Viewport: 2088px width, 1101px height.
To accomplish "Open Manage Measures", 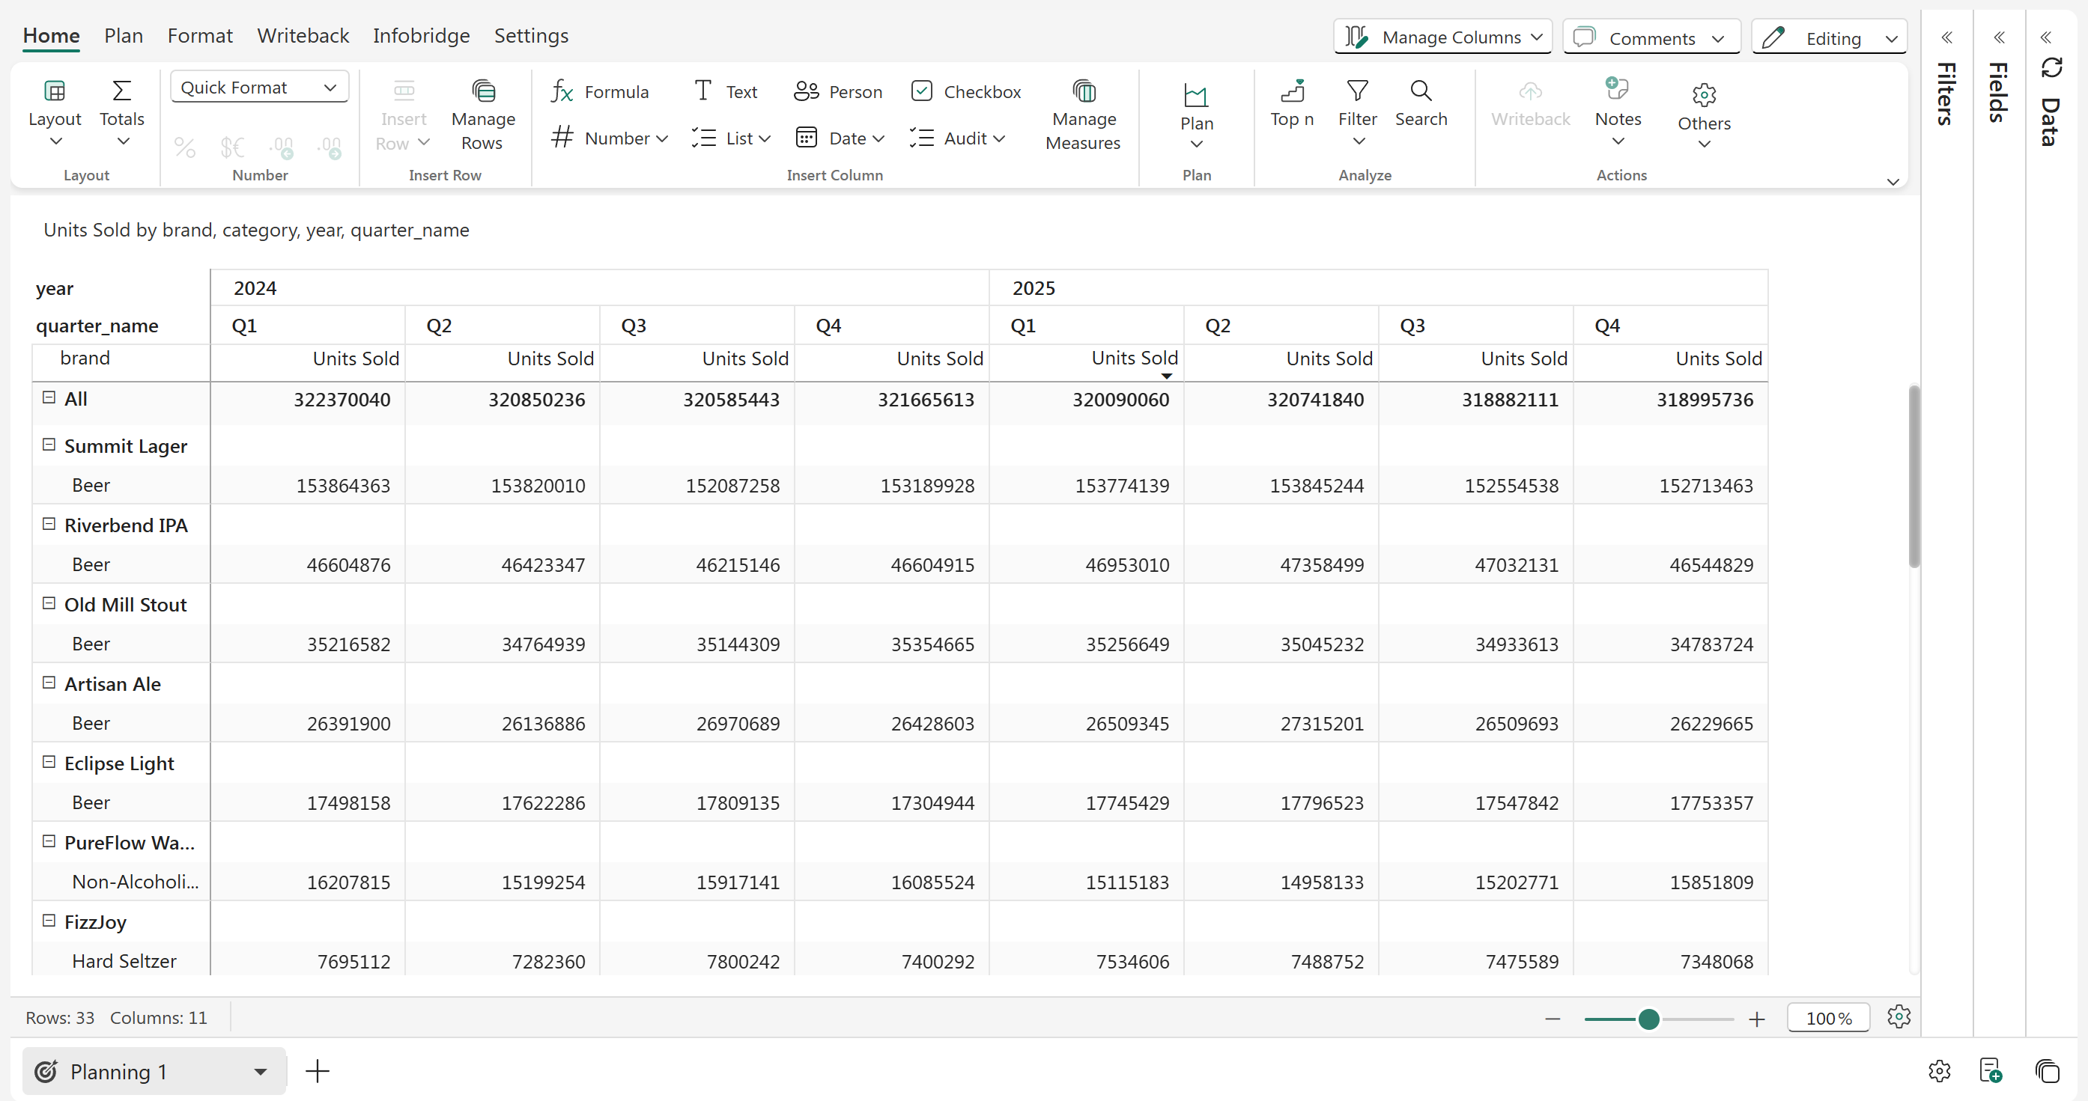I will [x=1083, y=115].
